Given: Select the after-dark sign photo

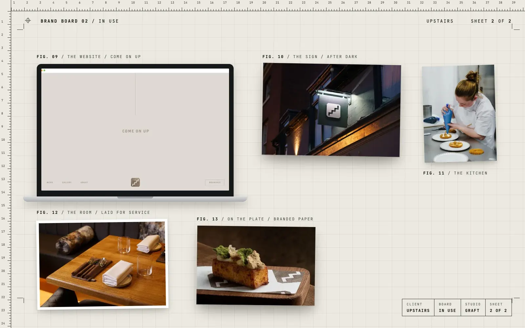Looking at the screenshot, I should [x=331, y=110].
